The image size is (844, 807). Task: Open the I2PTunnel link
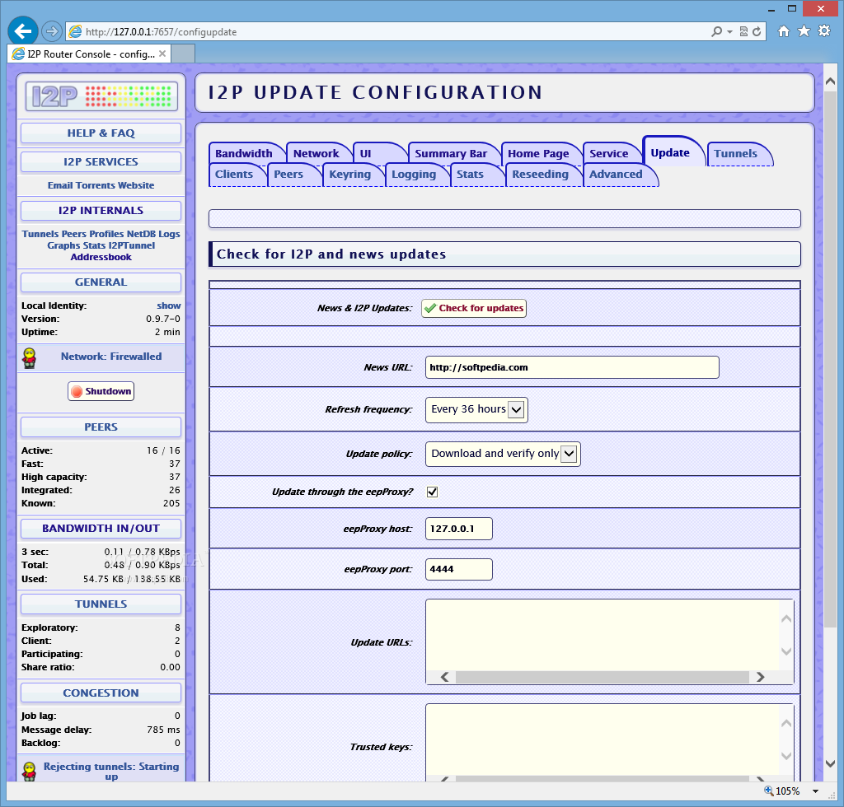(131, 245)
